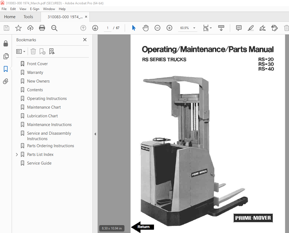Click the 8.50 x 10.94 in page size label

(x=112, y=228)
